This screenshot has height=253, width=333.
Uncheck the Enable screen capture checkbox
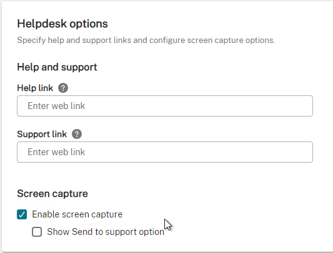(22, 214)
